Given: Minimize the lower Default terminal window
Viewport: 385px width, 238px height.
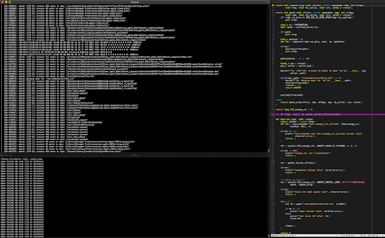Looking at the screenshot, I should [x=6, y=155].
